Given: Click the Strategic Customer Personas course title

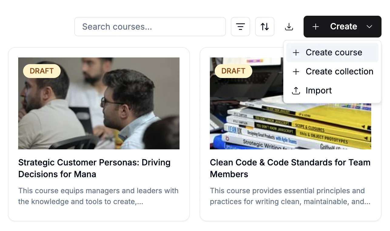Looking at the screenshot, I should point(94,168).
